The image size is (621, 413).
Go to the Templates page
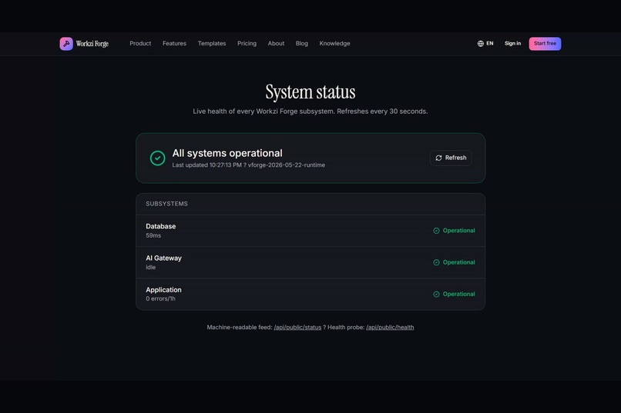tap(212, 44)
